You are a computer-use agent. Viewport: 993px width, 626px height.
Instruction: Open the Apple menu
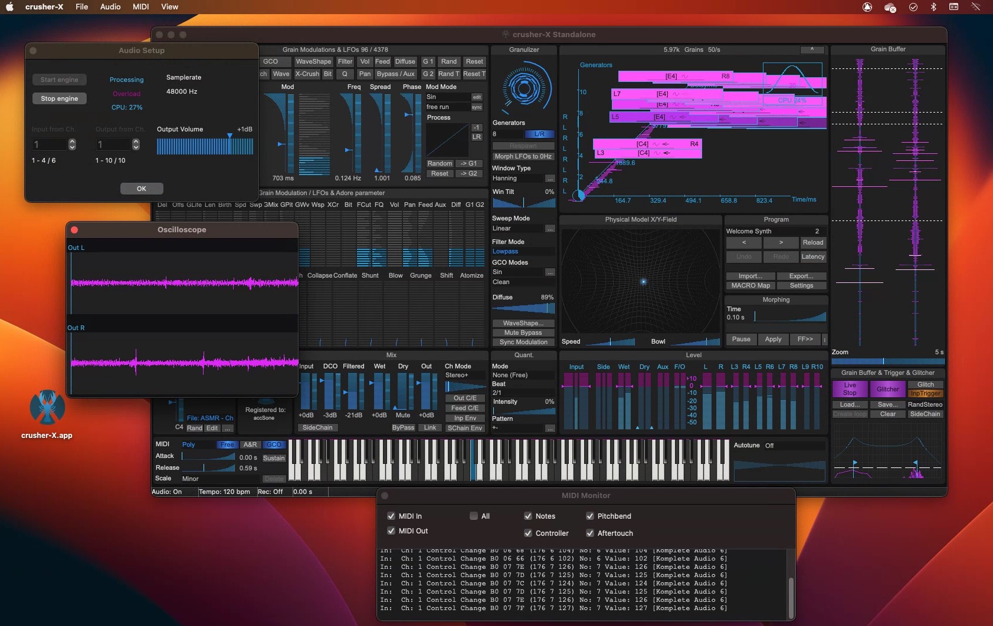tap(9, 7)
